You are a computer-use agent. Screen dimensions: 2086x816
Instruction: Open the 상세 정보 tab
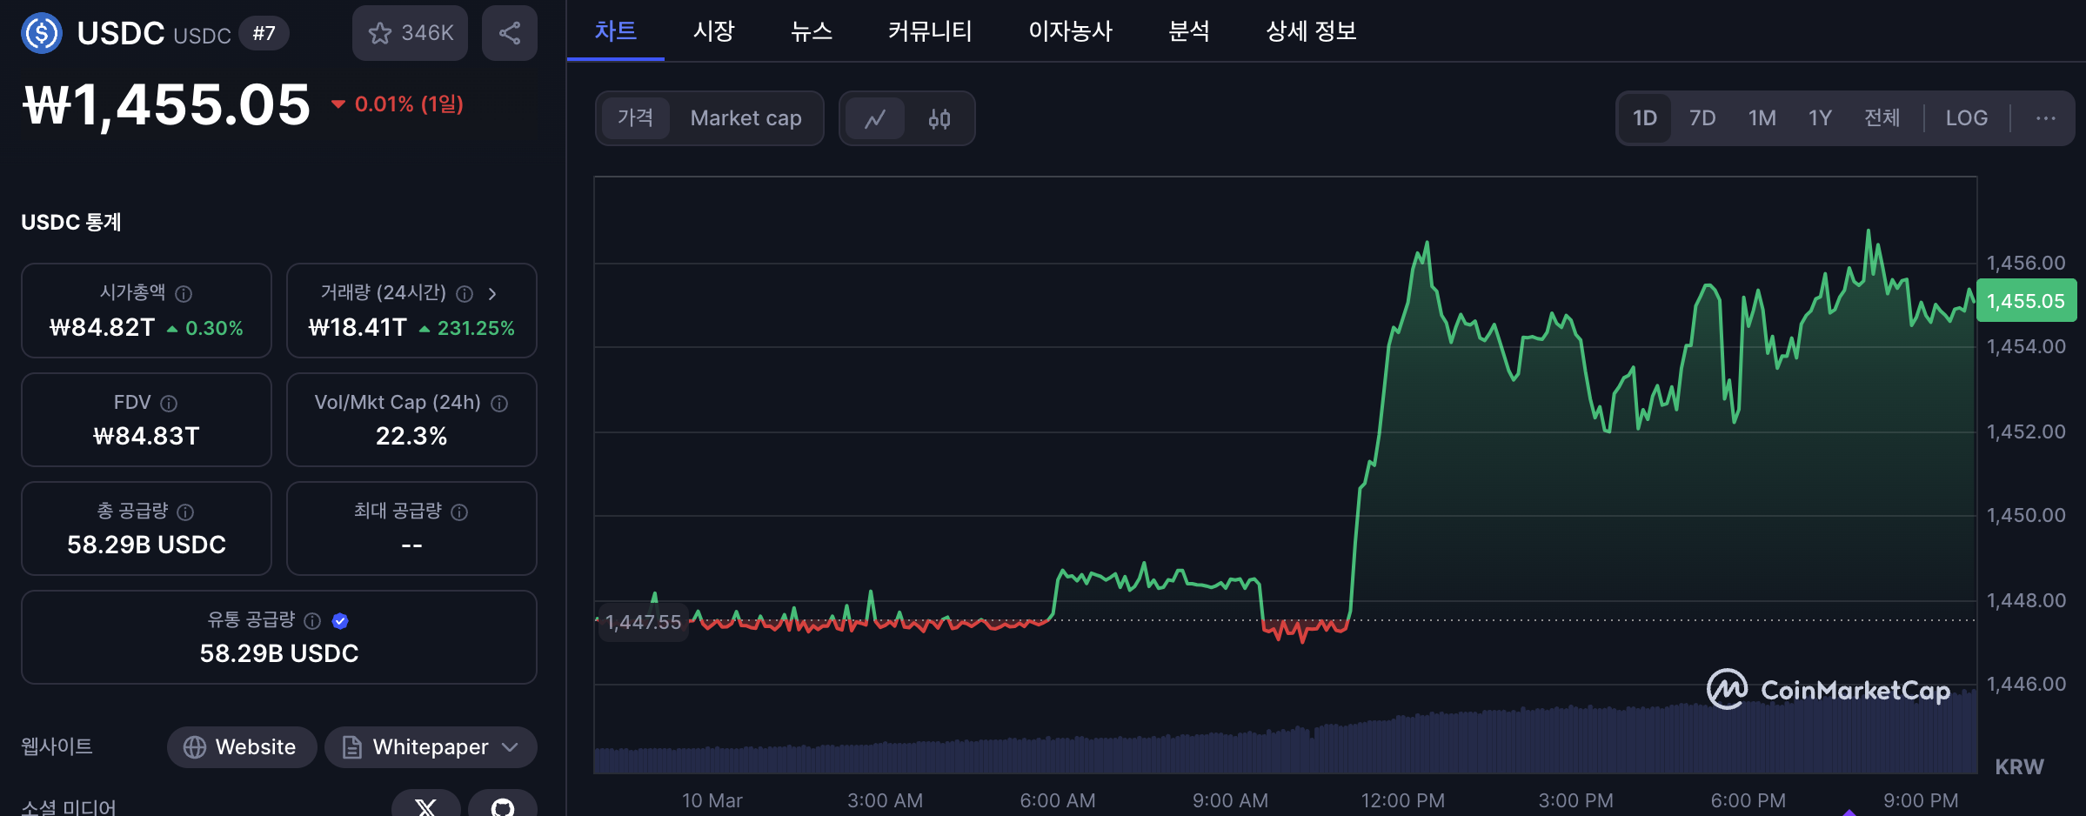[x=1311, y=31]
